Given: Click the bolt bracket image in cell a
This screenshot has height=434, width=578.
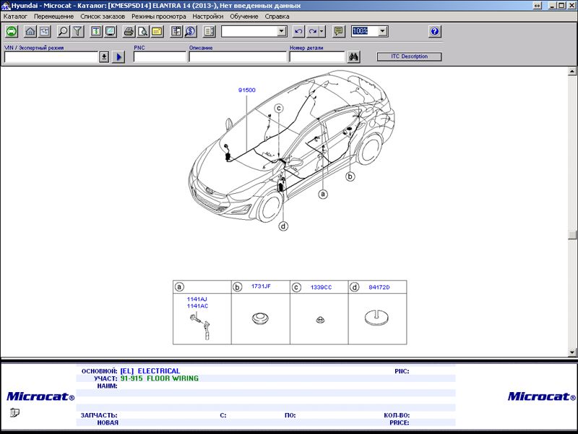Looking at the screenshot, I should 202,327.
